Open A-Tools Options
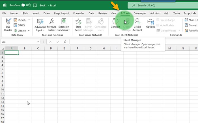This screenshot has height=123, width=198. pos(150,24)
